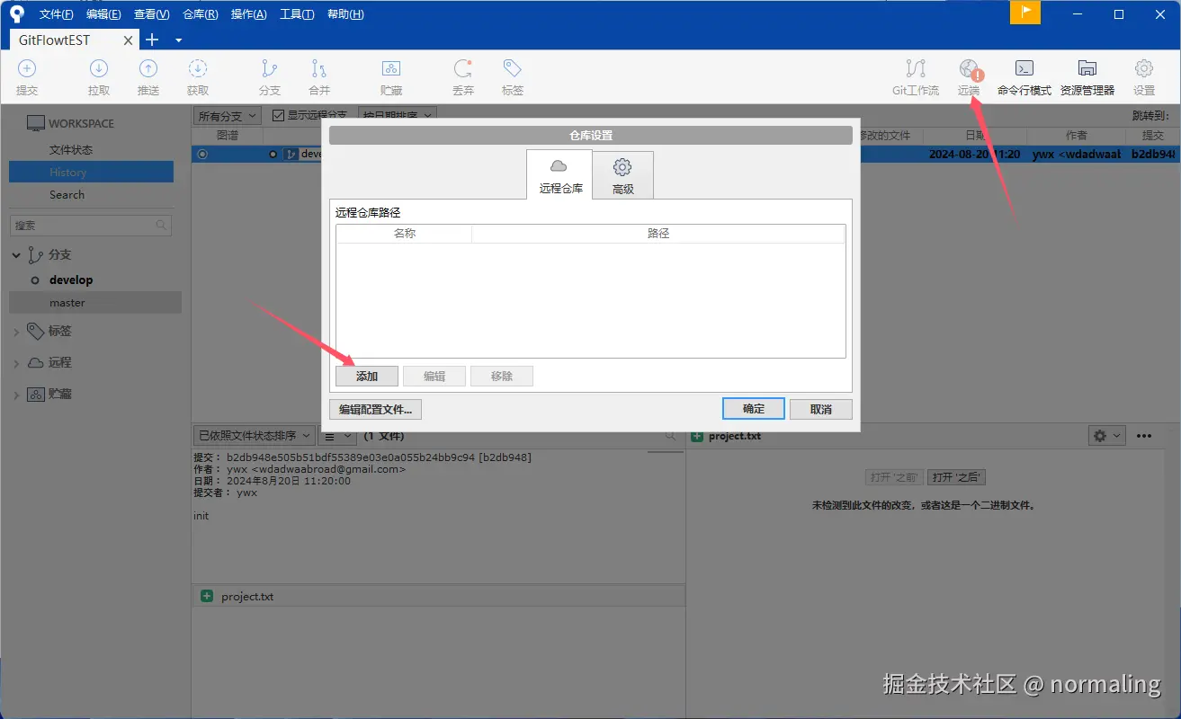The height and width of the screenshot is (719, 1181).
Task: Click the 添加 button in dialog
Action: (x=367, y=376)
